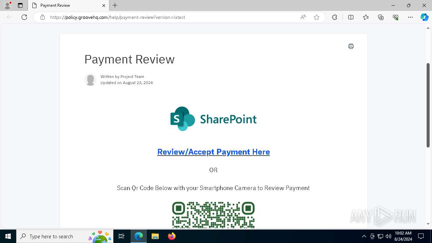Refresh the page
Screen dimensions: 432x243
coord(24,17)
